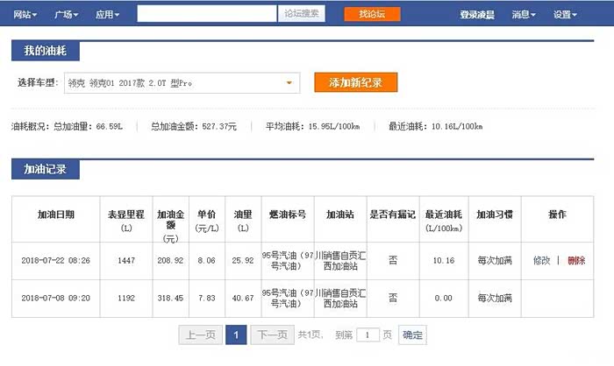Click the 添加新纪录 button

[x=356, y=82]
